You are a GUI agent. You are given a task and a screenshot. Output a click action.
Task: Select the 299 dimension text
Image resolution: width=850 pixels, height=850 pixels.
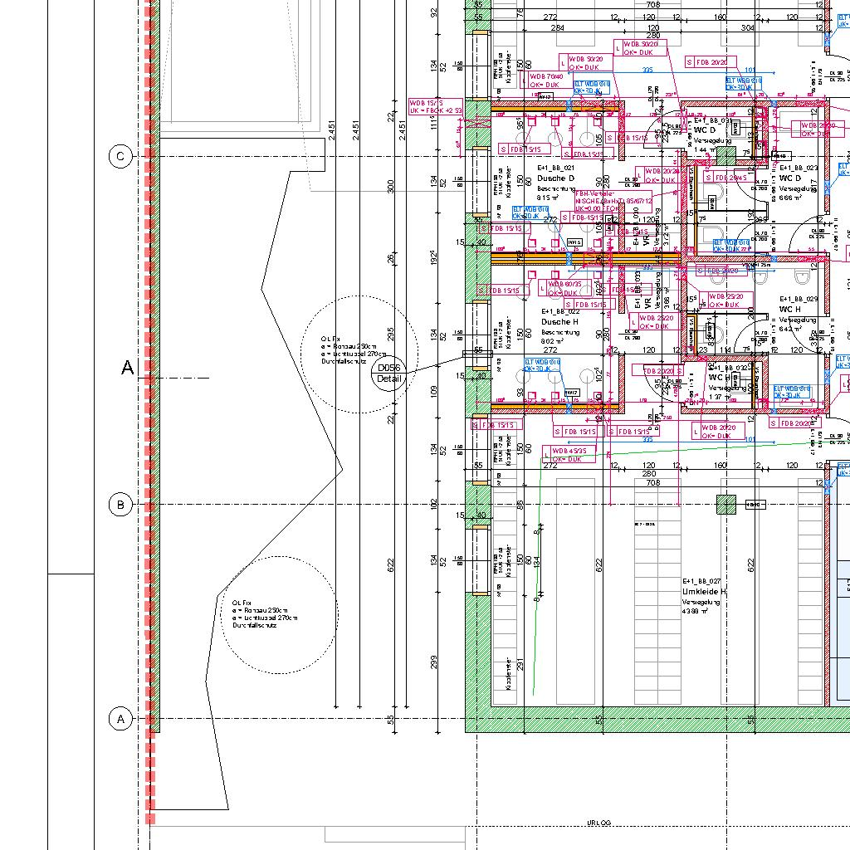coord(433,662)
